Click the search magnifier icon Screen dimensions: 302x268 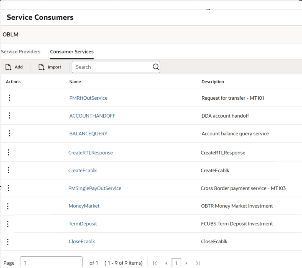(156, 67)
